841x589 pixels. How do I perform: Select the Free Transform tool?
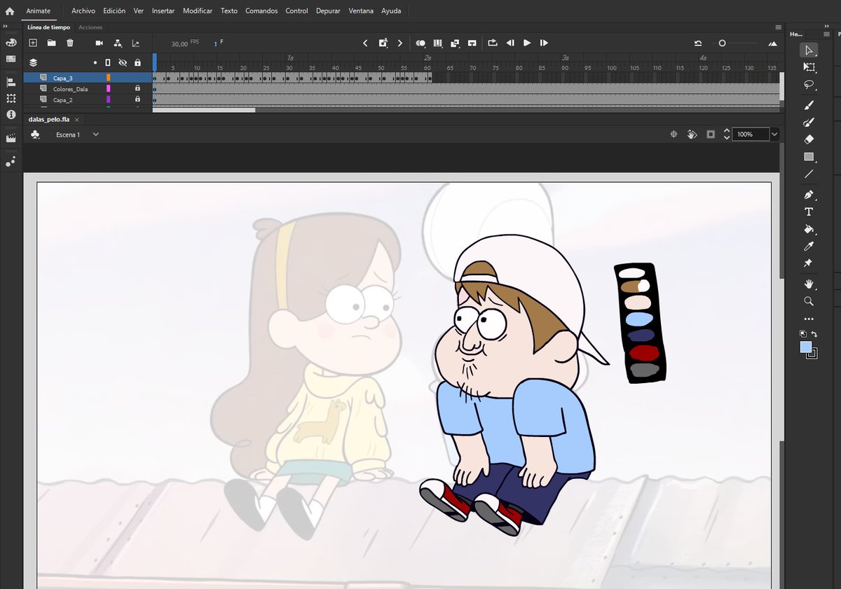809,67
